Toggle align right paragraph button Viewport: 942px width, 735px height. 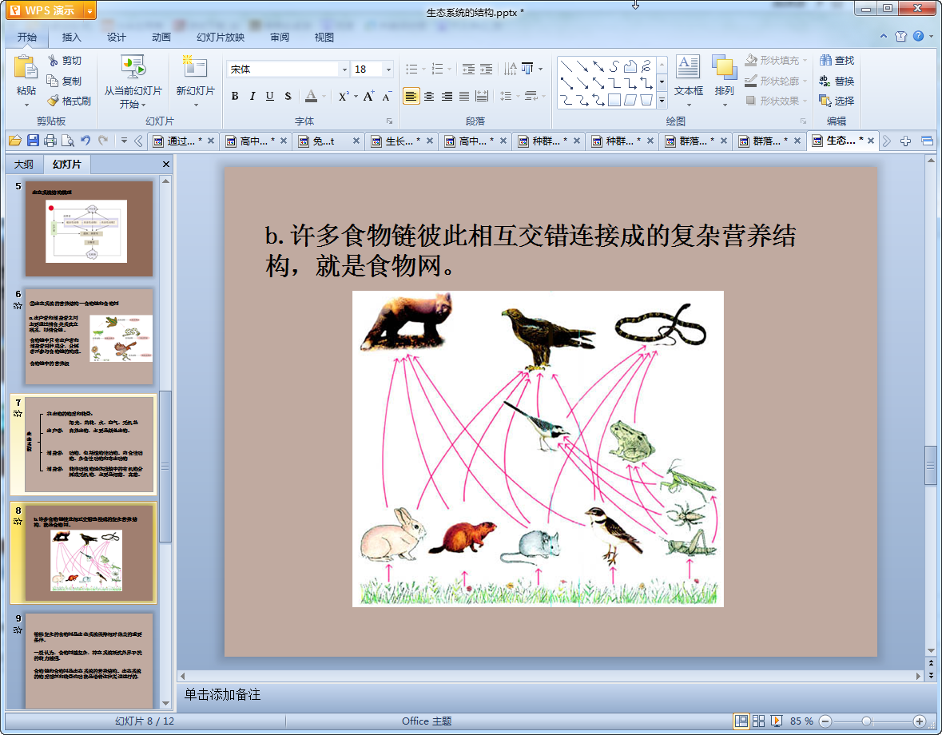[447, 96]
